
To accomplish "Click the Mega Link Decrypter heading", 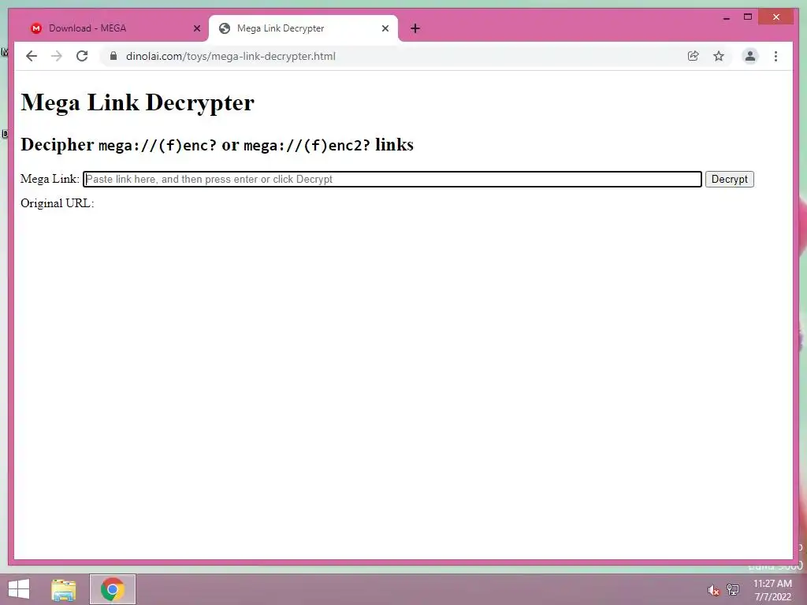I will point(137,102).
